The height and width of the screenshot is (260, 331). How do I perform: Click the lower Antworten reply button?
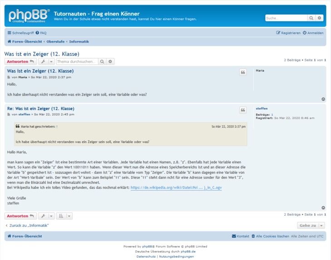click(20, 216)
